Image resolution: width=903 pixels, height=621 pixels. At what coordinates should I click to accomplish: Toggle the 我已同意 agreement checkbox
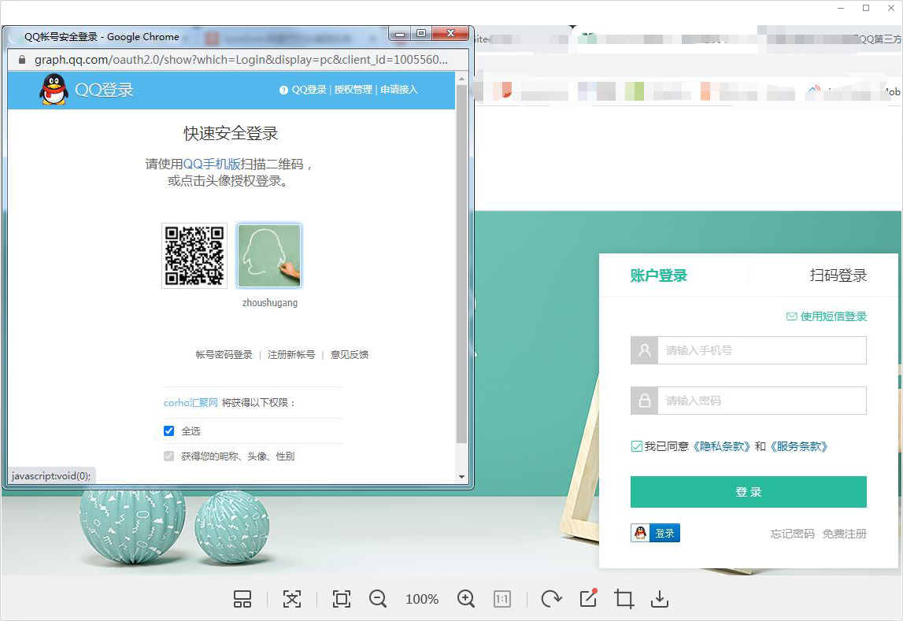636,446
